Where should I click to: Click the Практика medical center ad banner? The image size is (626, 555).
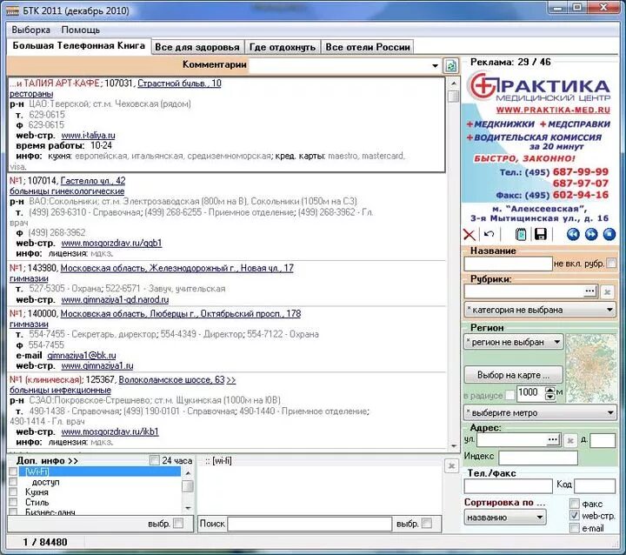click(539, 146)
